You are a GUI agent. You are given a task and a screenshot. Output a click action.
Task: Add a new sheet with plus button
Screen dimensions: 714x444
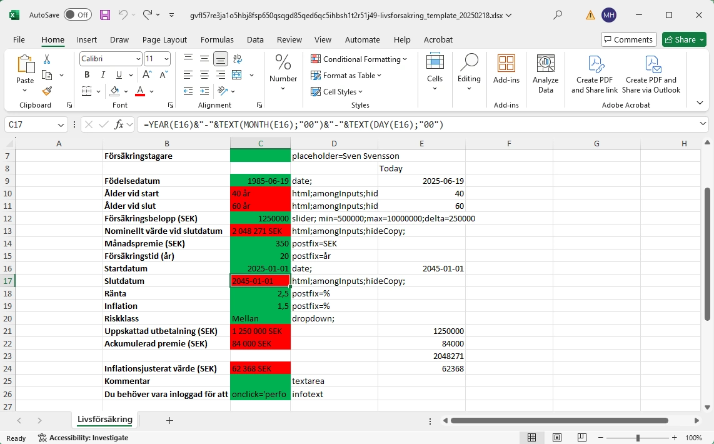tap(169, 420)
